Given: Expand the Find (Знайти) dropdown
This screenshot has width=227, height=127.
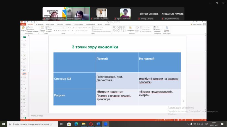Looking at the screenshot, I should pyautogui.click(x=158, y=27).
